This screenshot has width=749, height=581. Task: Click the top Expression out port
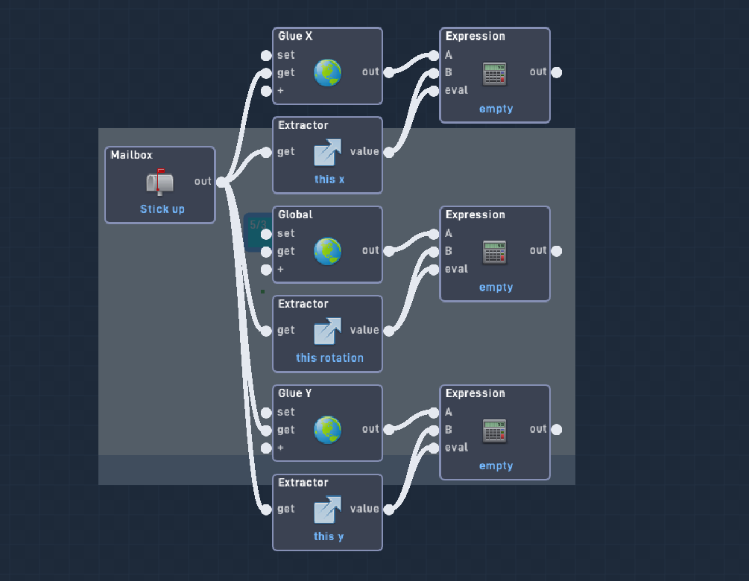click(x=557, y=72)
